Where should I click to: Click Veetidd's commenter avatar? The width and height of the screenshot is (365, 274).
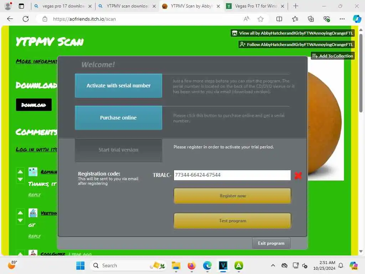pos(33,213)
